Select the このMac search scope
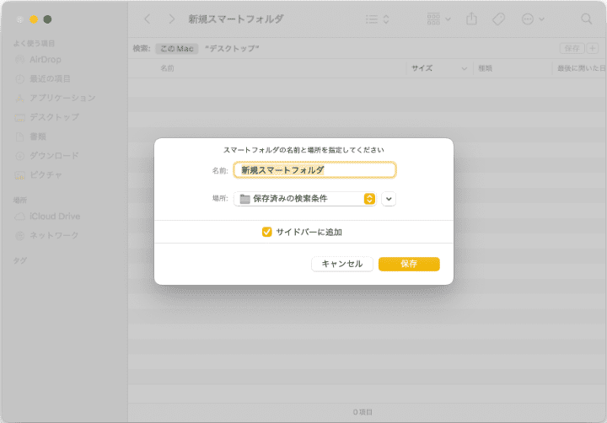 175,49
